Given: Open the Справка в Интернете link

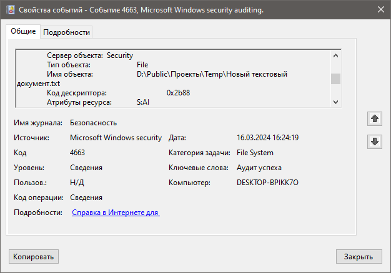Looking at the screenshot, I should 116,213.
